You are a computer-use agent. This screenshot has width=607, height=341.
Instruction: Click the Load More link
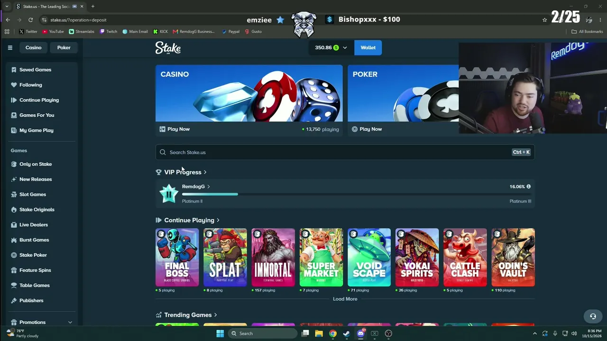click(x=345, y=299)
